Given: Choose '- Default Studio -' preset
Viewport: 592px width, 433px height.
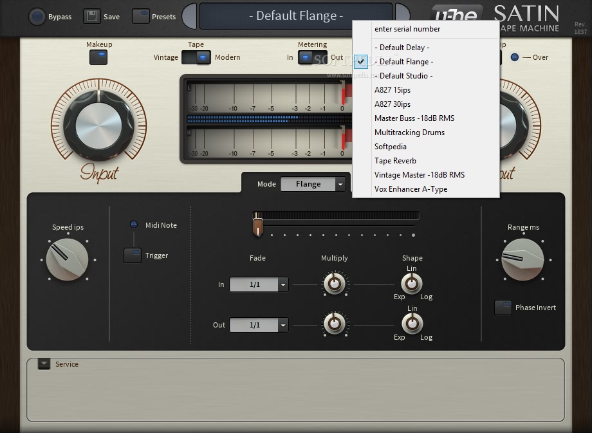Looking at the screenshot, I should [x=426, y=76].
